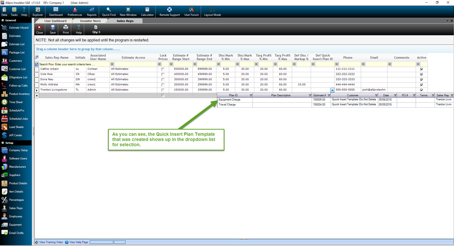Toggle Lock Prices for Cathie Urbain
Viewport: 454px width, 246px height.
pos(163,69)
